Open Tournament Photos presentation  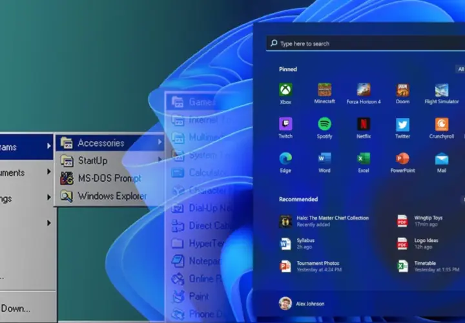[311, 266]
